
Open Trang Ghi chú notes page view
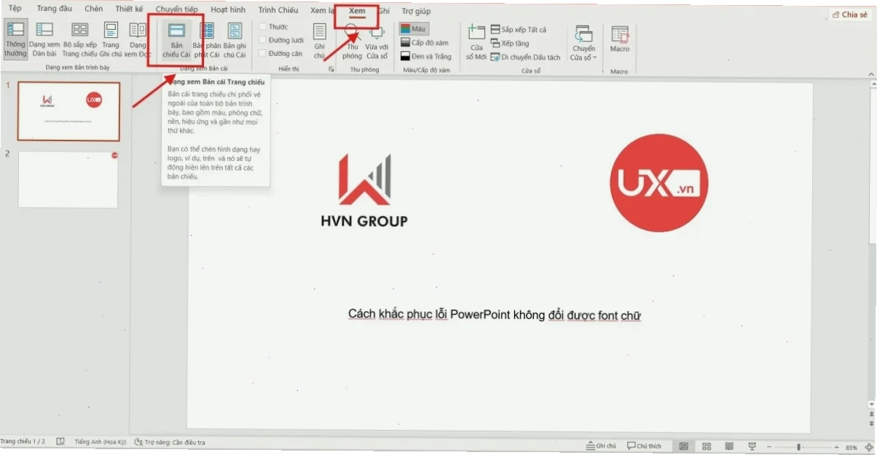pyautogui.click(x=111, y=39)
